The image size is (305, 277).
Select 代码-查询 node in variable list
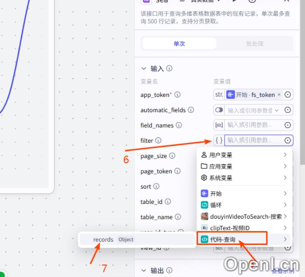(244, 239)
